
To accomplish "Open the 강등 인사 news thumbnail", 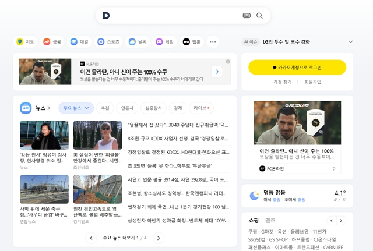I will [44, 135].
